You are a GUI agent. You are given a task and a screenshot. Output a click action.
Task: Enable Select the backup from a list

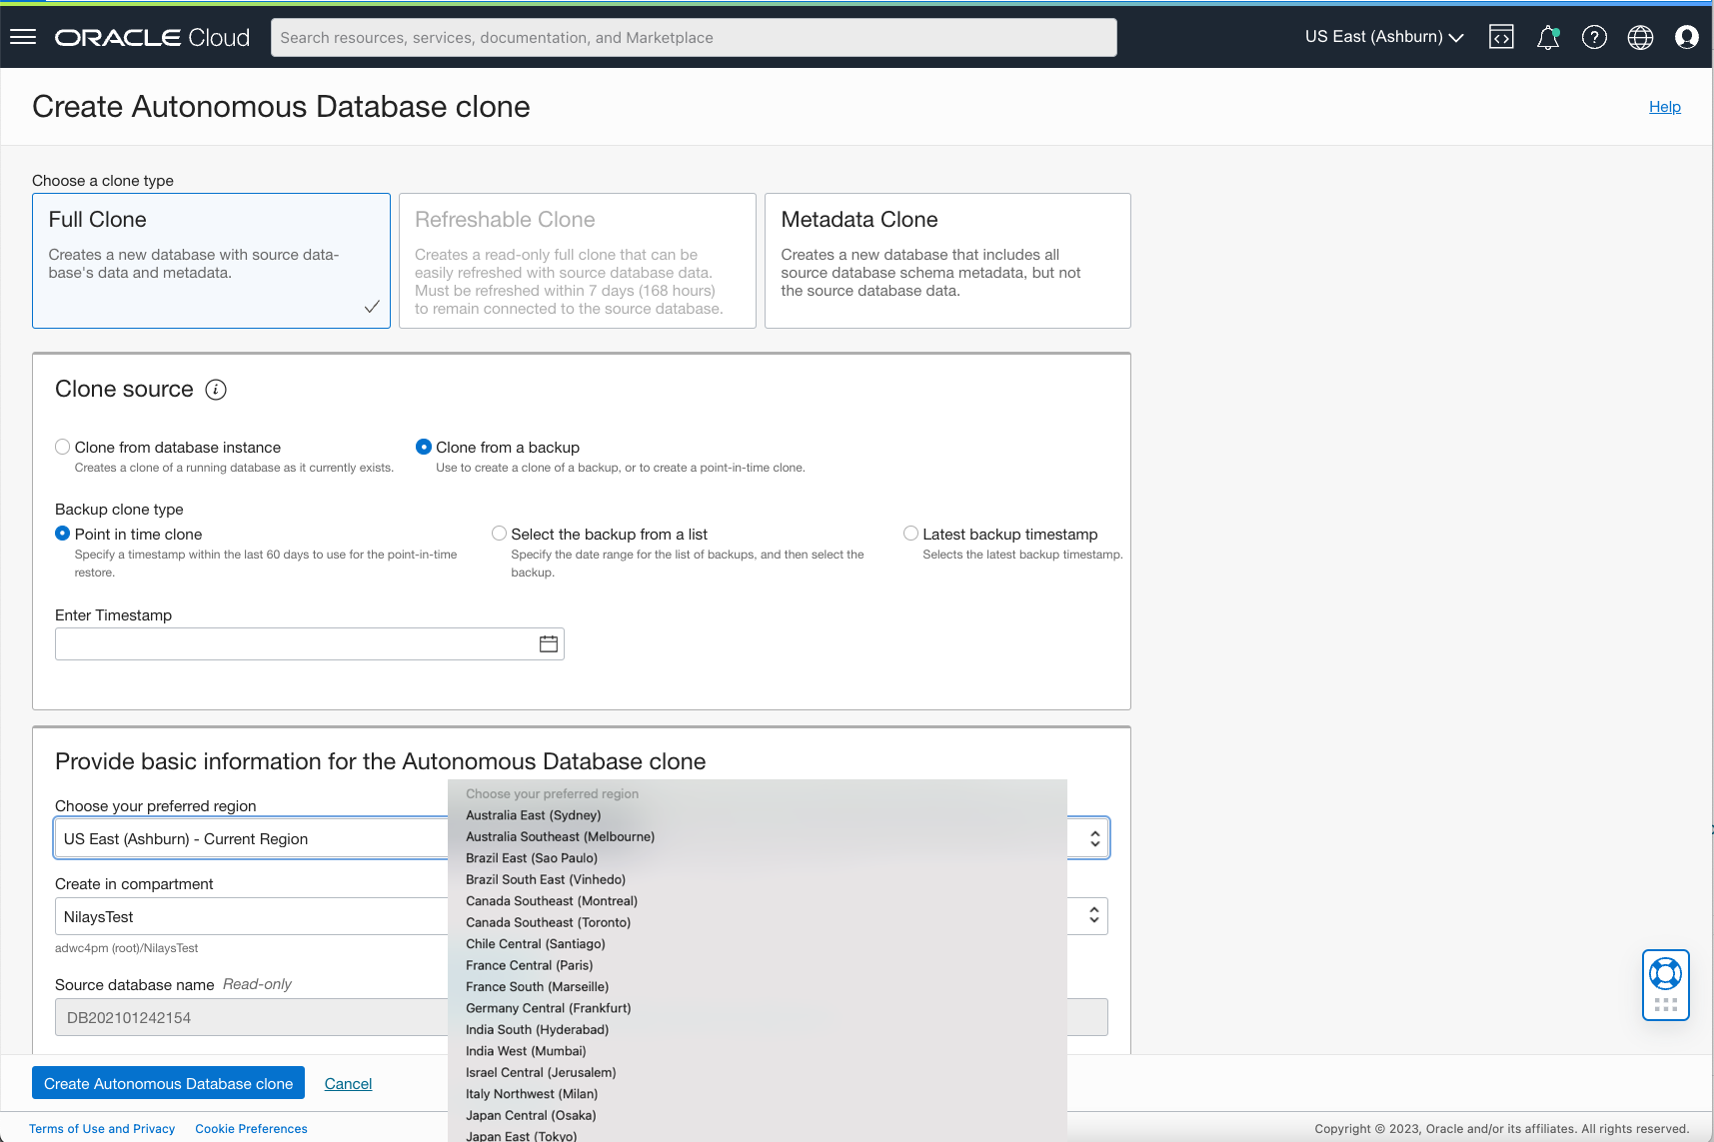[499, 533]
